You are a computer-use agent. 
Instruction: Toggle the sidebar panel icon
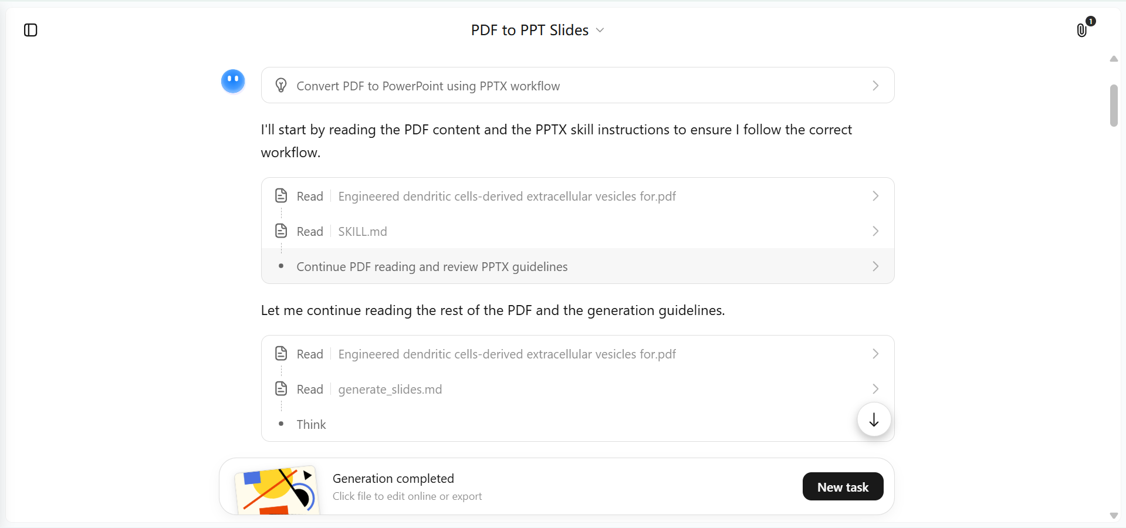click(31, 30)
